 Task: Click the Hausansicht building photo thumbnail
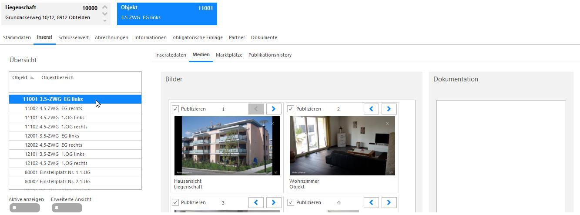pos(227,146)
